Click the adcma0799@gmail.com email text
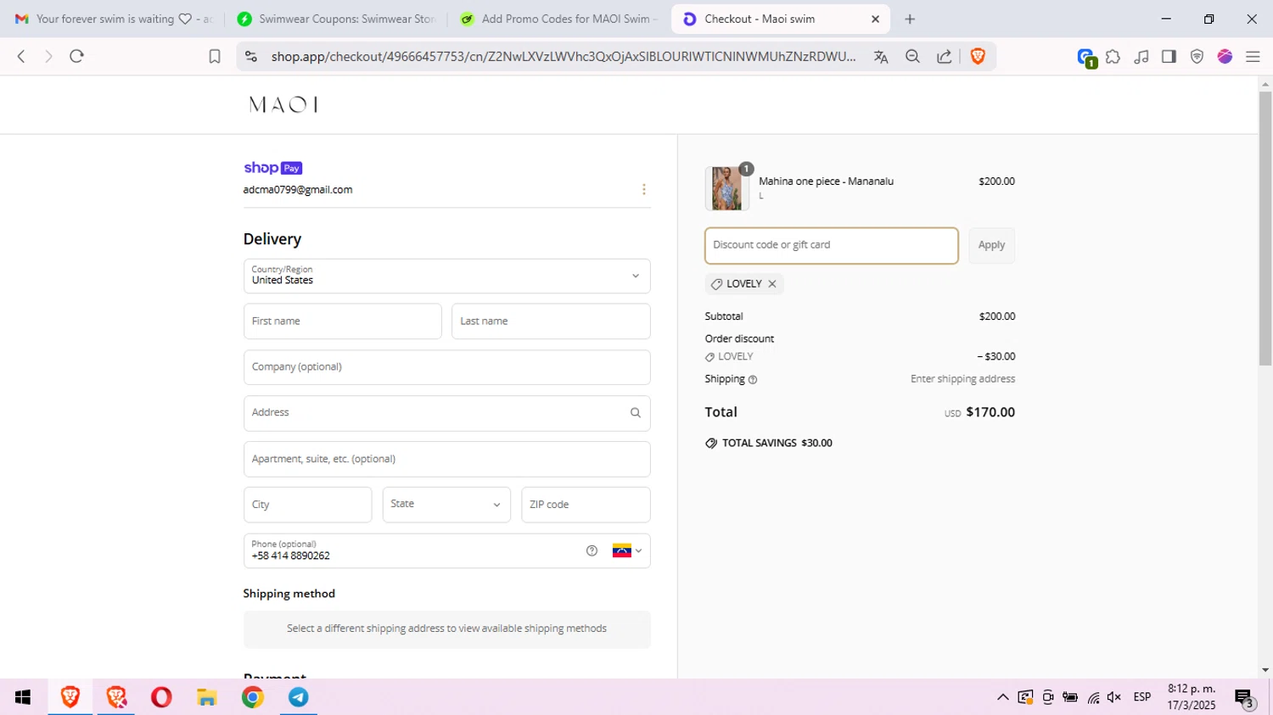This screenshot has width=1273, height=715. (x=298, y=190)
